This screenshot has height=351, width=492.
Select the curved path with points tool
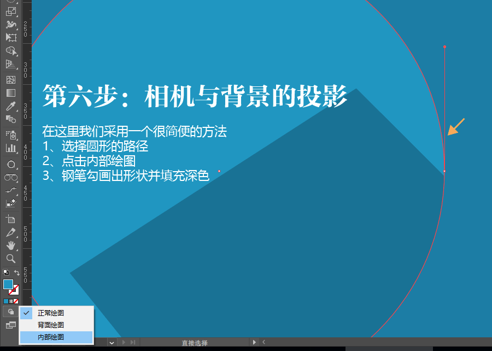11,190
